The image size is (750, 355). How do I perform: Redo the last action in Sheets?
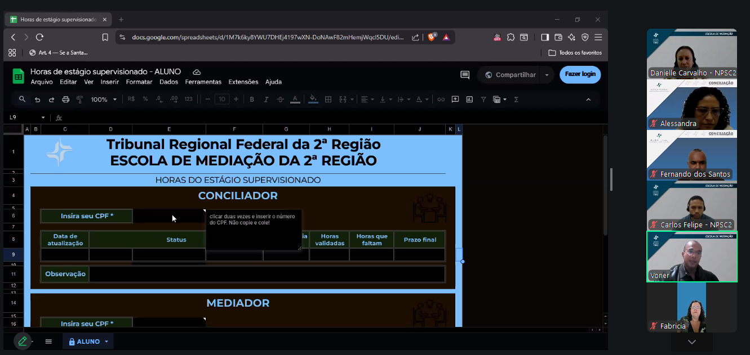[x=51, y=99]
